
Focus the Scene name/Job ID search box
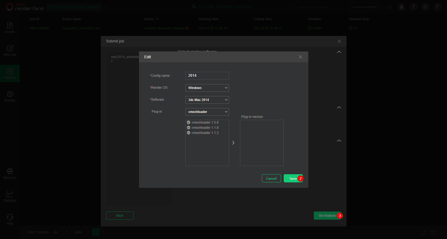tap(316, 7)
